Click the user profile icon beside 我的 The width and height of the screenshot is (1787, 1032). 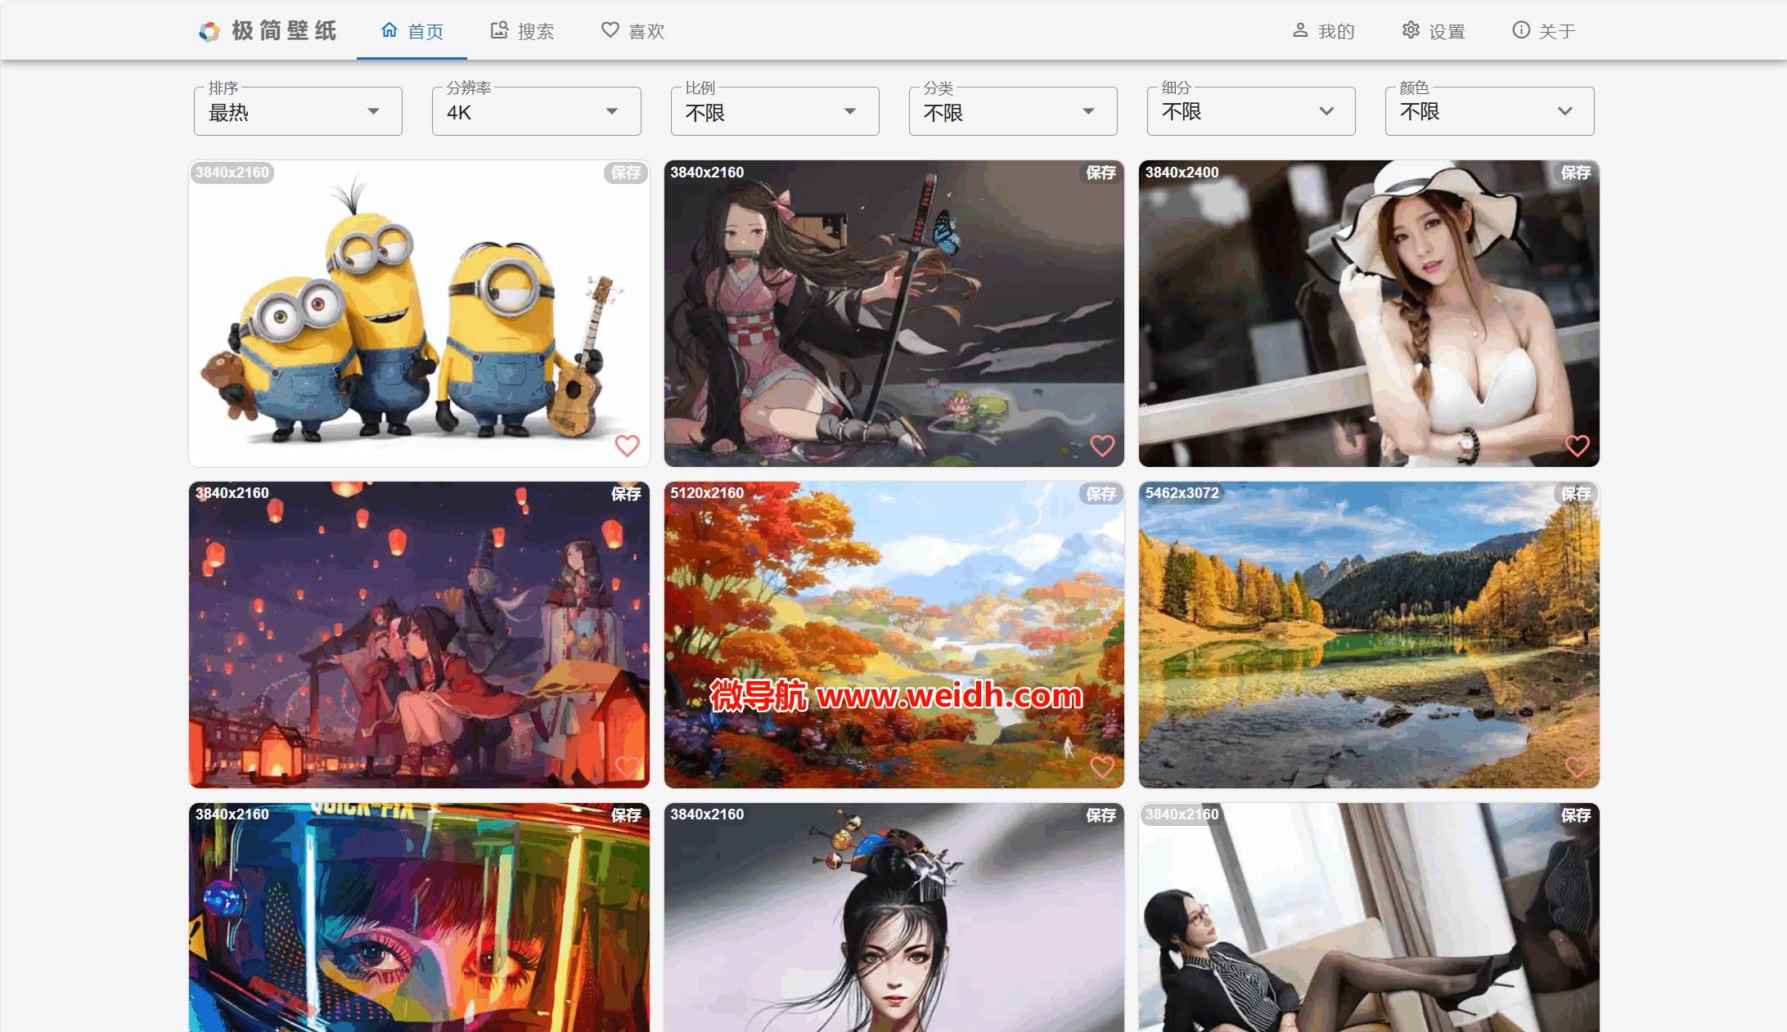1300,30
